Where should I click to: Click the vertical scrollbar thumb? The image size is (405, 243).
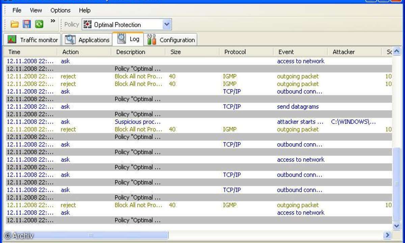[x=397, y=184]
